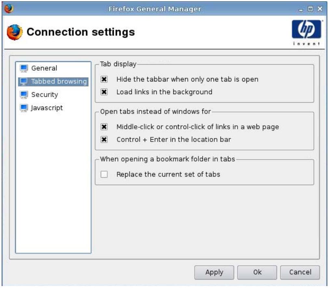Click the HP invent logo
329x288 pixels.
click(306, 32)
